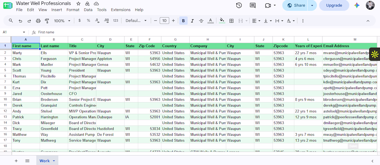The width and height of the screenshot is (380, 165).
Task: Open the name box dropdown arrow
Action: coord(24,32)
